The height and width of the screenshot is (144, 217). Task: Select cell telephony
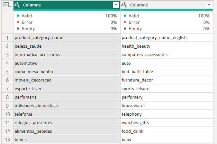point(167,114)
